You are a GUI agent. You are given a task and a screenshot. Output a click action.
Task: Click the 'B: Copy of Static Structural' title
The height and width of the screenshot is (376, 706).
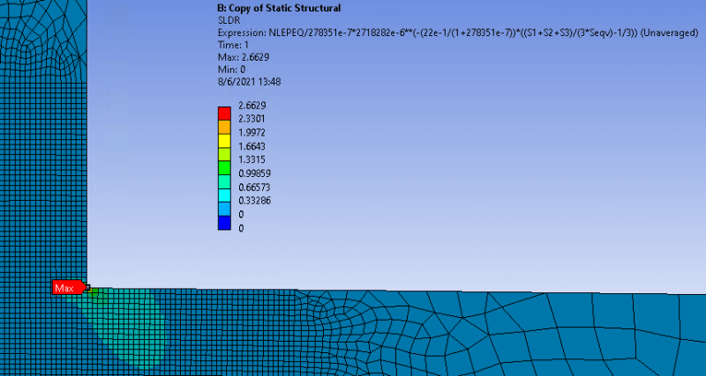tap(279, 8)
